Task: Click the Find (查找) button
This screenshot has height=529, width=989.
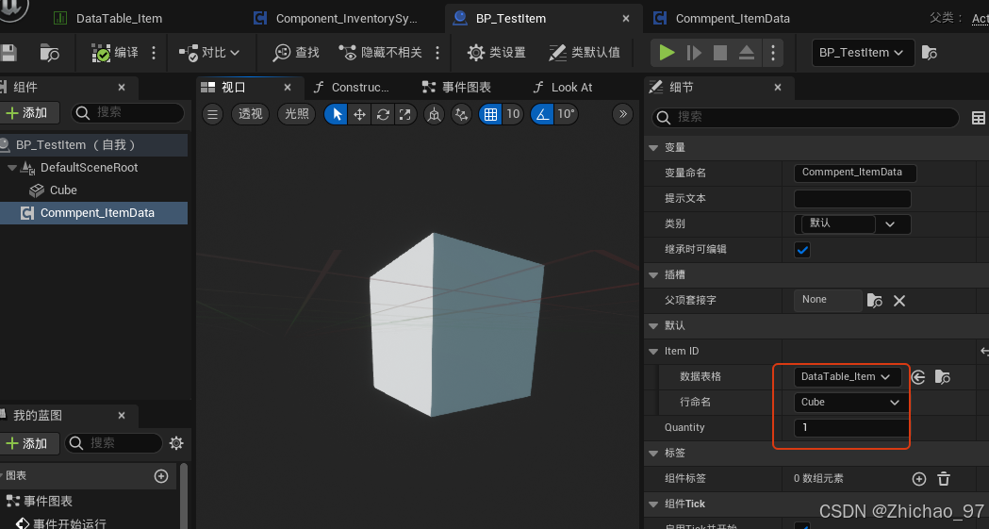Action: 296,52
